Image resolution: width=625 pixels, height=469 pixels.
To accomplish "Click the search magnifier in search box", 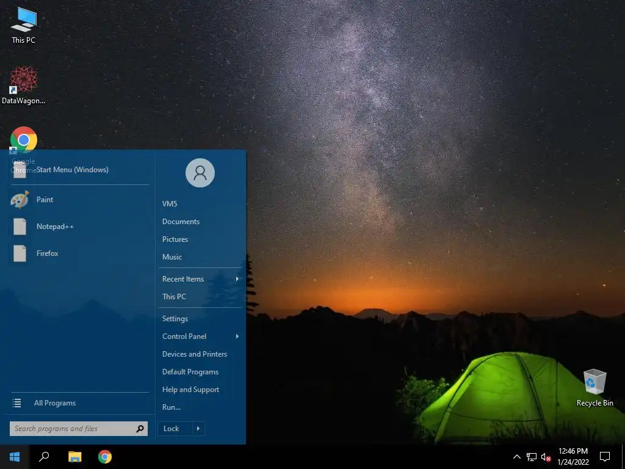I will pyautogui.click(x=140, y=429).
